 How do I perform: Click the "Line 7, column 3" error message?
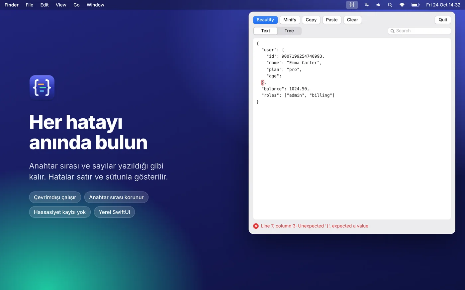click(x=315, y=226)
